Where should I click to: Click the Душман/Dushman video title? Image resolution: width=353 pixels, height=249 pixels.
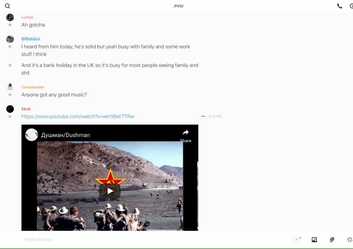point(66,135)
